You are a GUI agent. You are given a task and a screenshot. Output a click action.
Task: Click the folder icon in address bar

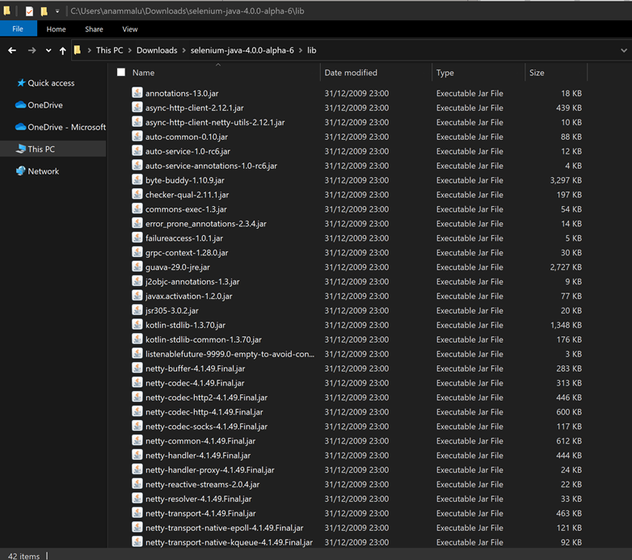pos(78,50)
